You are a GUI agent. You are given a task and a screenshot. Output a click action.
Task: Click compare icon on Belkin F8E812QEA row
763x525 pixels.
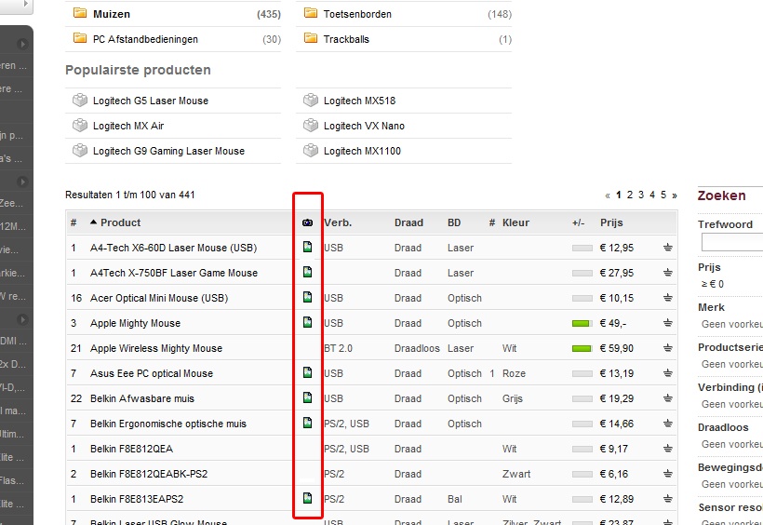click(668, 449)
